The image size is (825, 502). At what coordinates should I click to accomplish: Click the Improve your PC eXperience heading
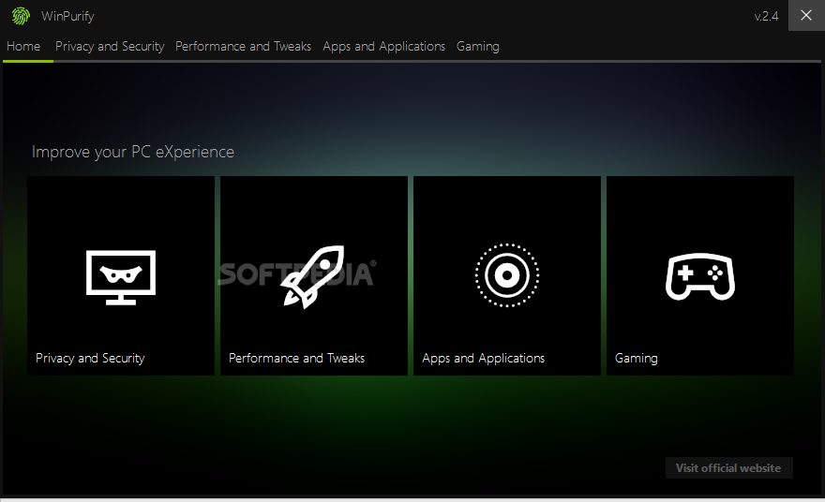(132, 152)
